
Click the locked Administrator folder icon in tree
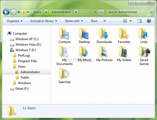coord(17,72)
